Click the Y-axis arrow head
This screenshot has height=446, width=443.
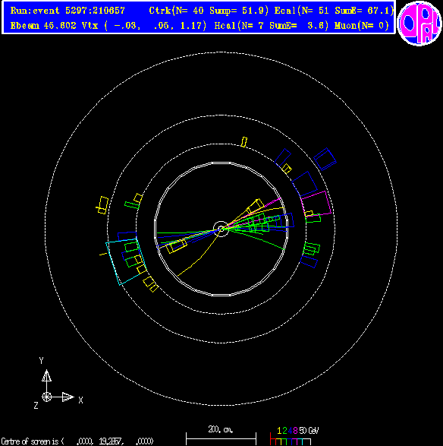tap(46, 375)
